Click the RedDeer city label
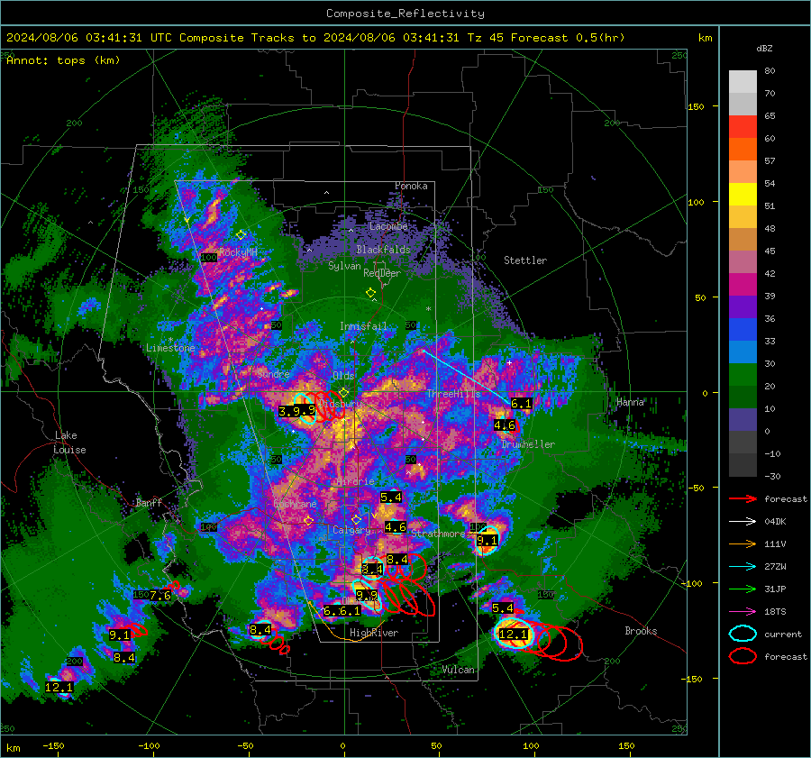Screen dimensions: 811x758 [382, 273]
